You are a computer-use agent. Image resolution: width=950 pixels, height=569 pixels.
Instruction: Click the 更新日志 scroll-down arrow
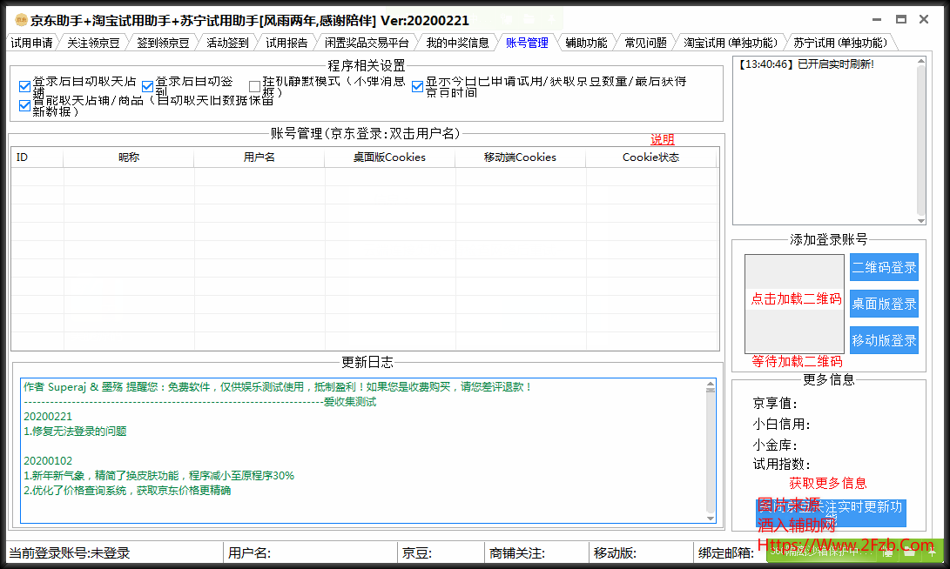pos(710,519)
